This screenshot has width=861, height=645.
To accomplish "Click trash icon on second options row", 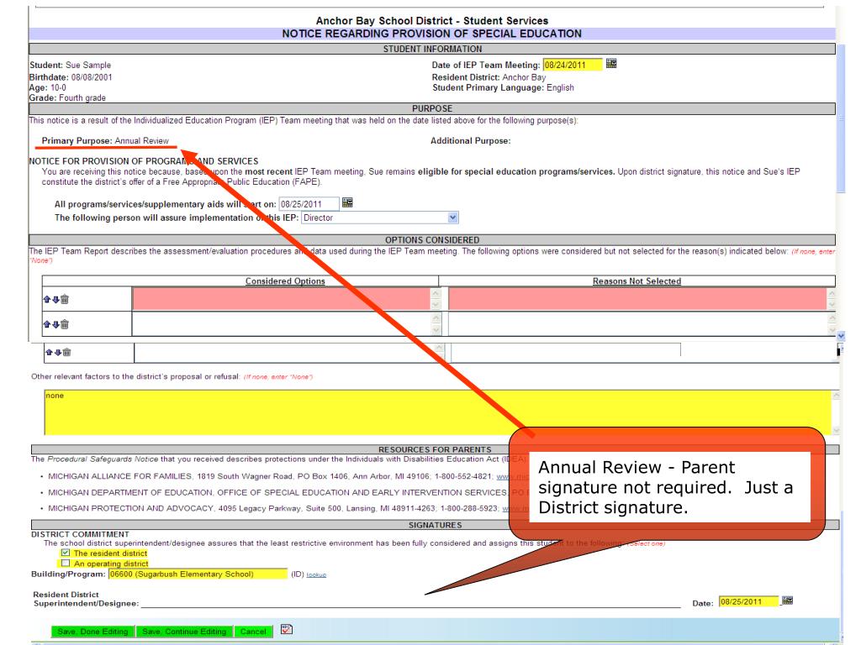I will pos(64,324).
